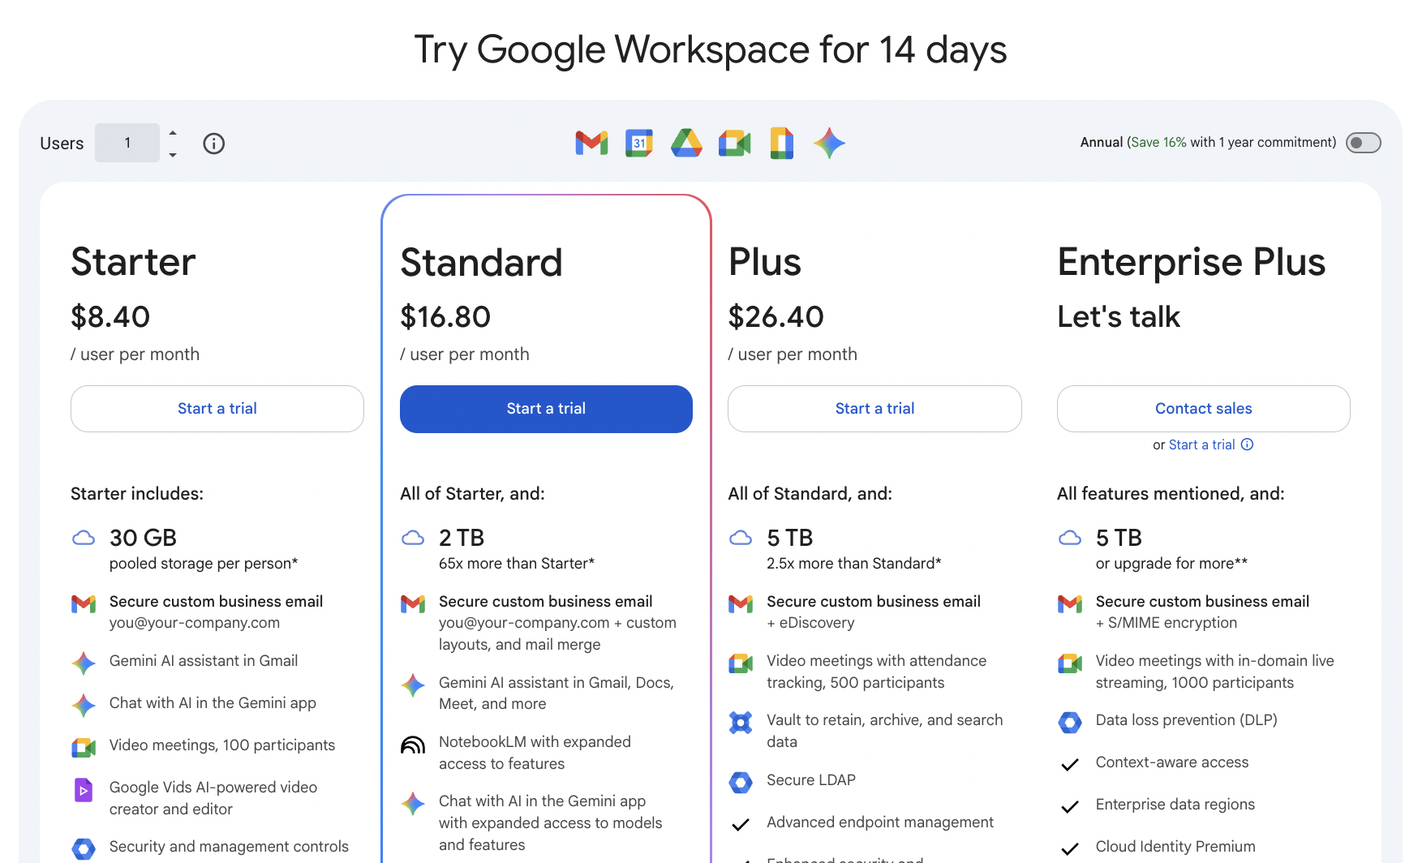
Task: Select the Google Vids icon in Starter features
Action: coord(84,789)
